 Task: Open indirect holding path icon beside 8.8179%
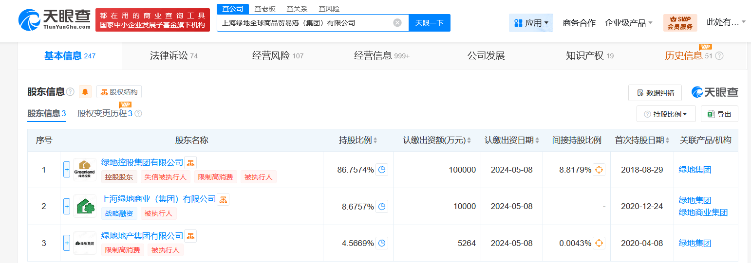[599, 170]
